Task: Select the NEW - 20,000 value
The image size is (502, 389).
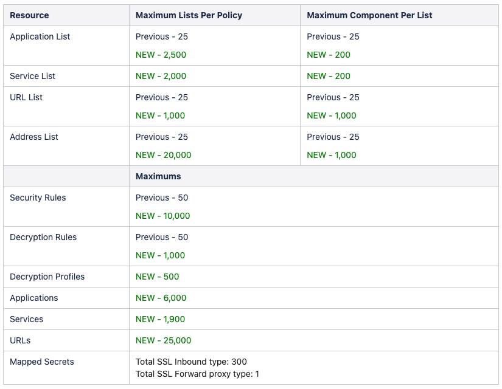Action: [x=163, y=155]
